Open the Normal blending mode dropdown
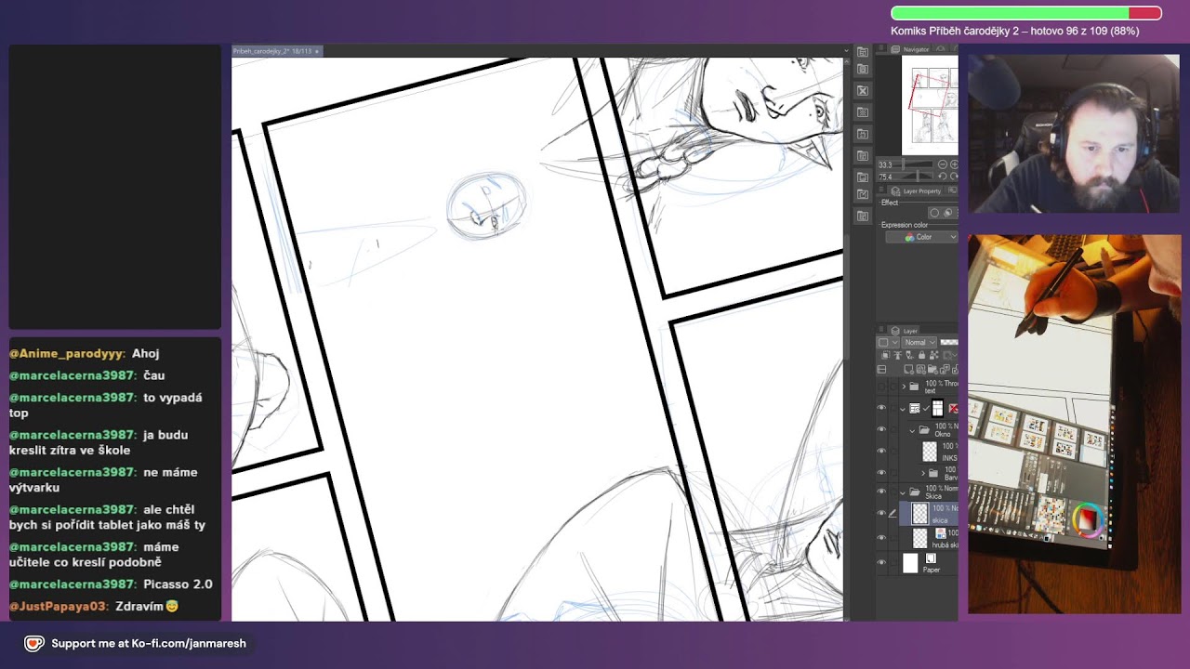The image size is (1190, 669). coord(919,342)
